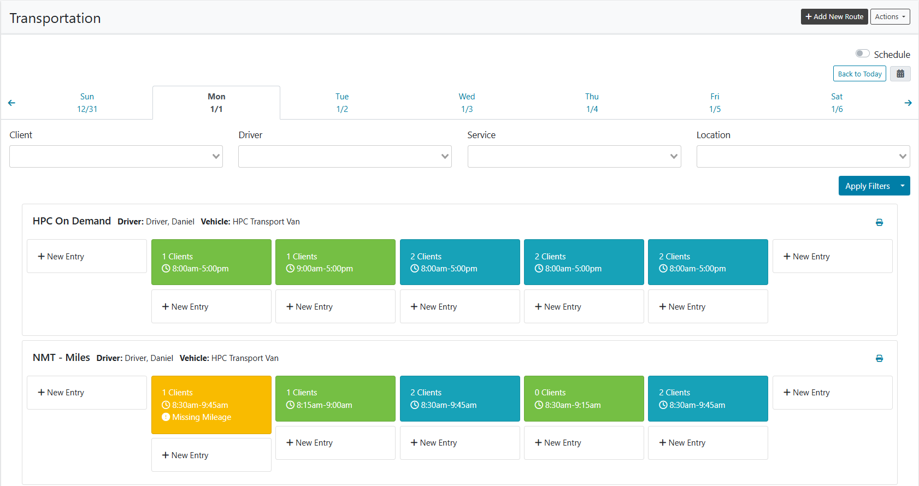Open the Actions dropdown menu
919x486 pixels.
coord(890,17)
